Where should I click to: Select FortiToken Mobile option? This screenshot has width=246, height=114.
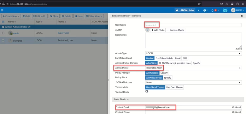pyautogui.click(x=164, y=58)
